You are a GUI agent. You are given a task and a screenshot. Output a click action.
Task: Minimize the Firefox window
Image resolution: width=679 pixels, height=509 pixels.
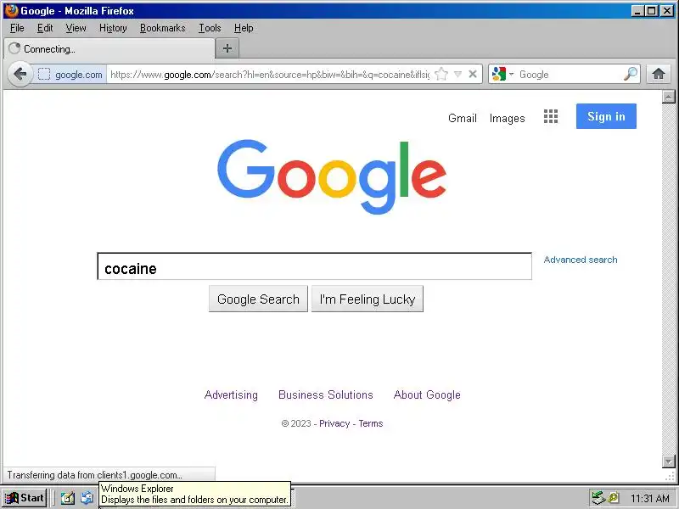(x=637, y=11)
